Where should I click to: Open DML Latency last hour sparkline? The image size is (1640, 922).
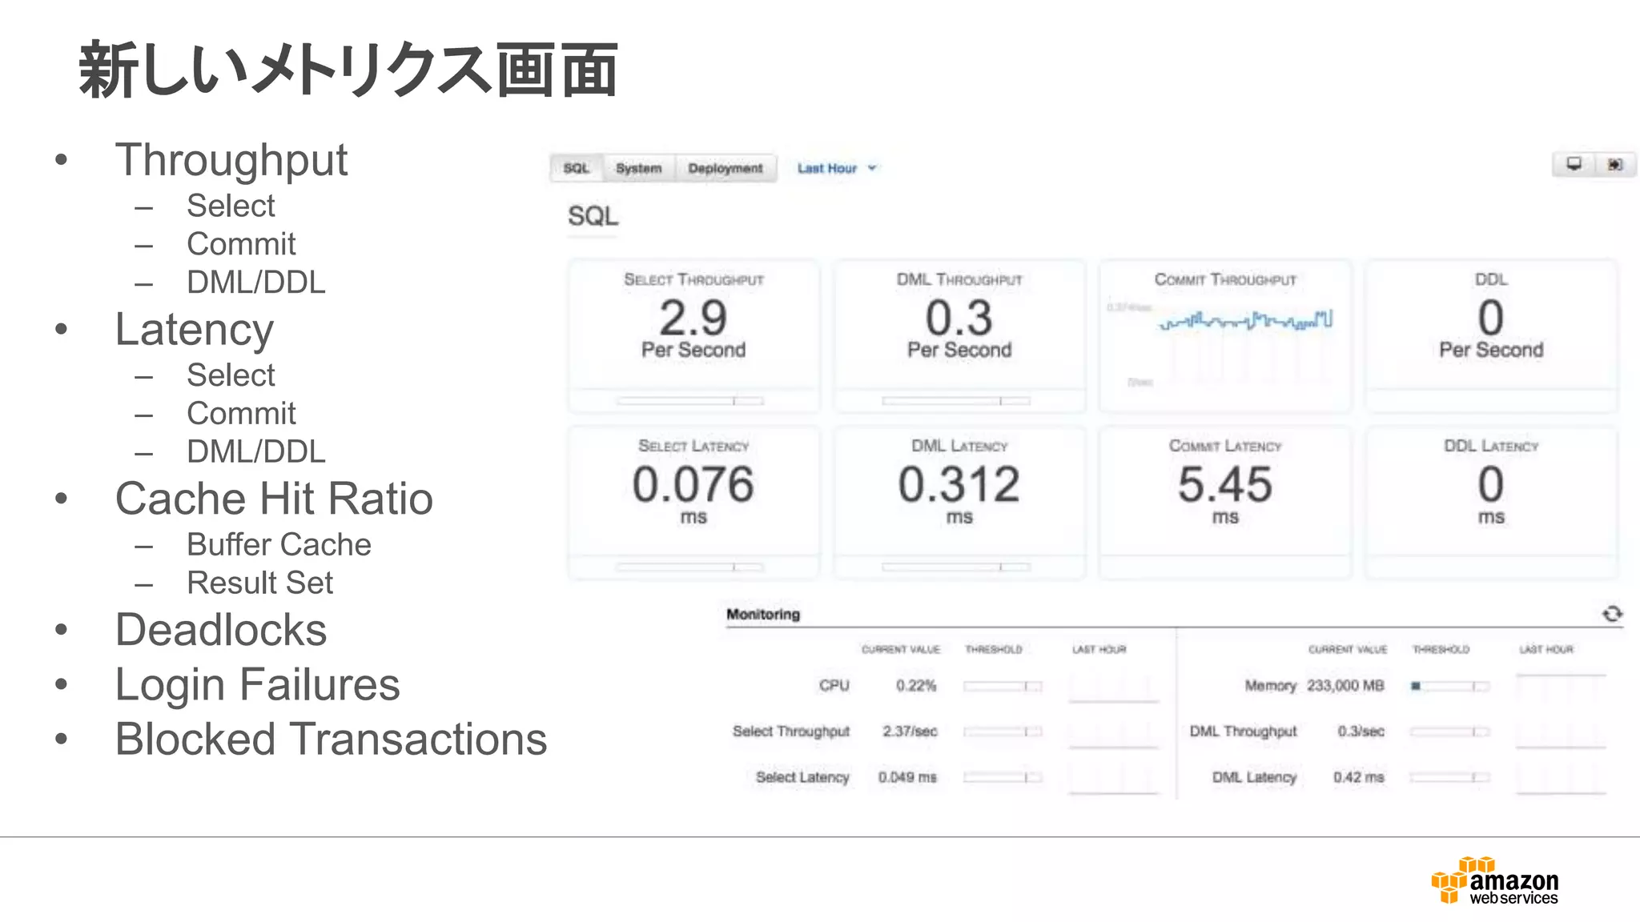coord(1561,779)
